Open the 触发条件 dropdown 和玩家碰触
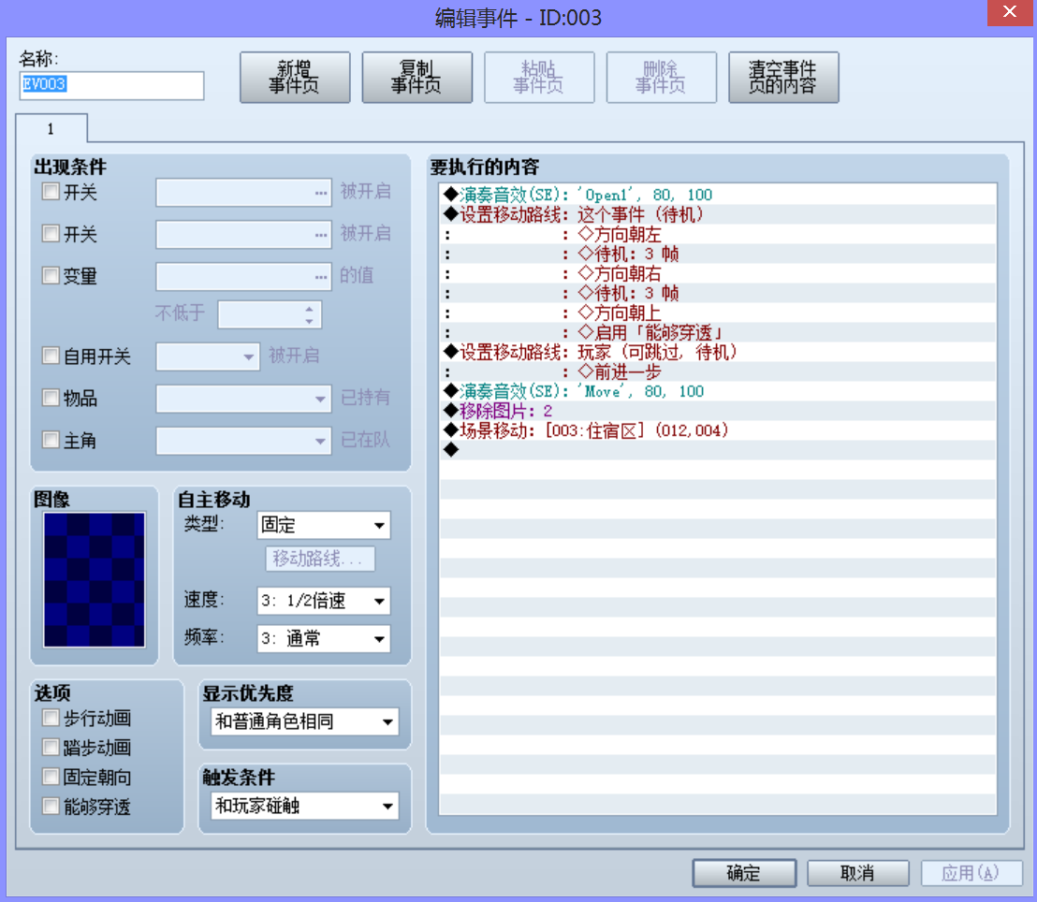 [305, 806]
